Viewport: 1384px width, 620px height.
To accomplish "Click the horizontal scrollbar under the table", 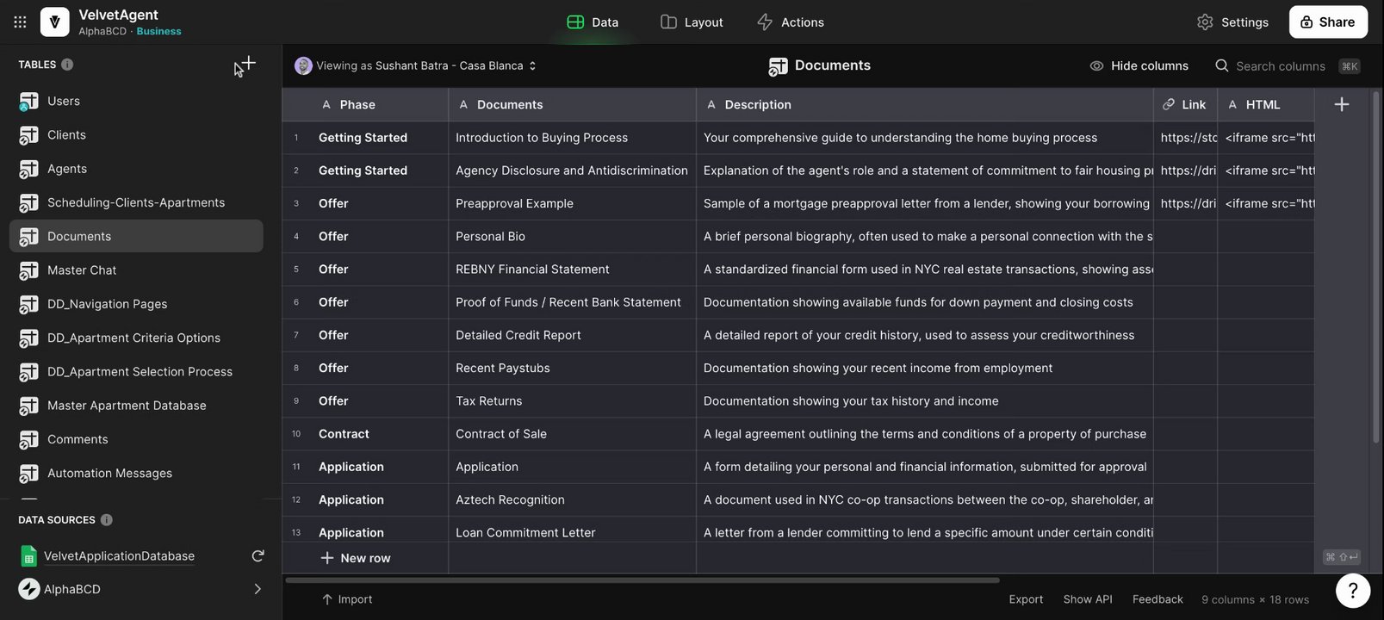I will 642,580.
